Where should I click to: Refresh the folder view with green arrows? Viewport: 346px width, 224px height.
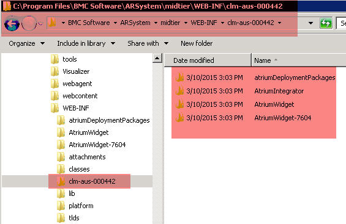pyautogui.click(x=326, y=23)
